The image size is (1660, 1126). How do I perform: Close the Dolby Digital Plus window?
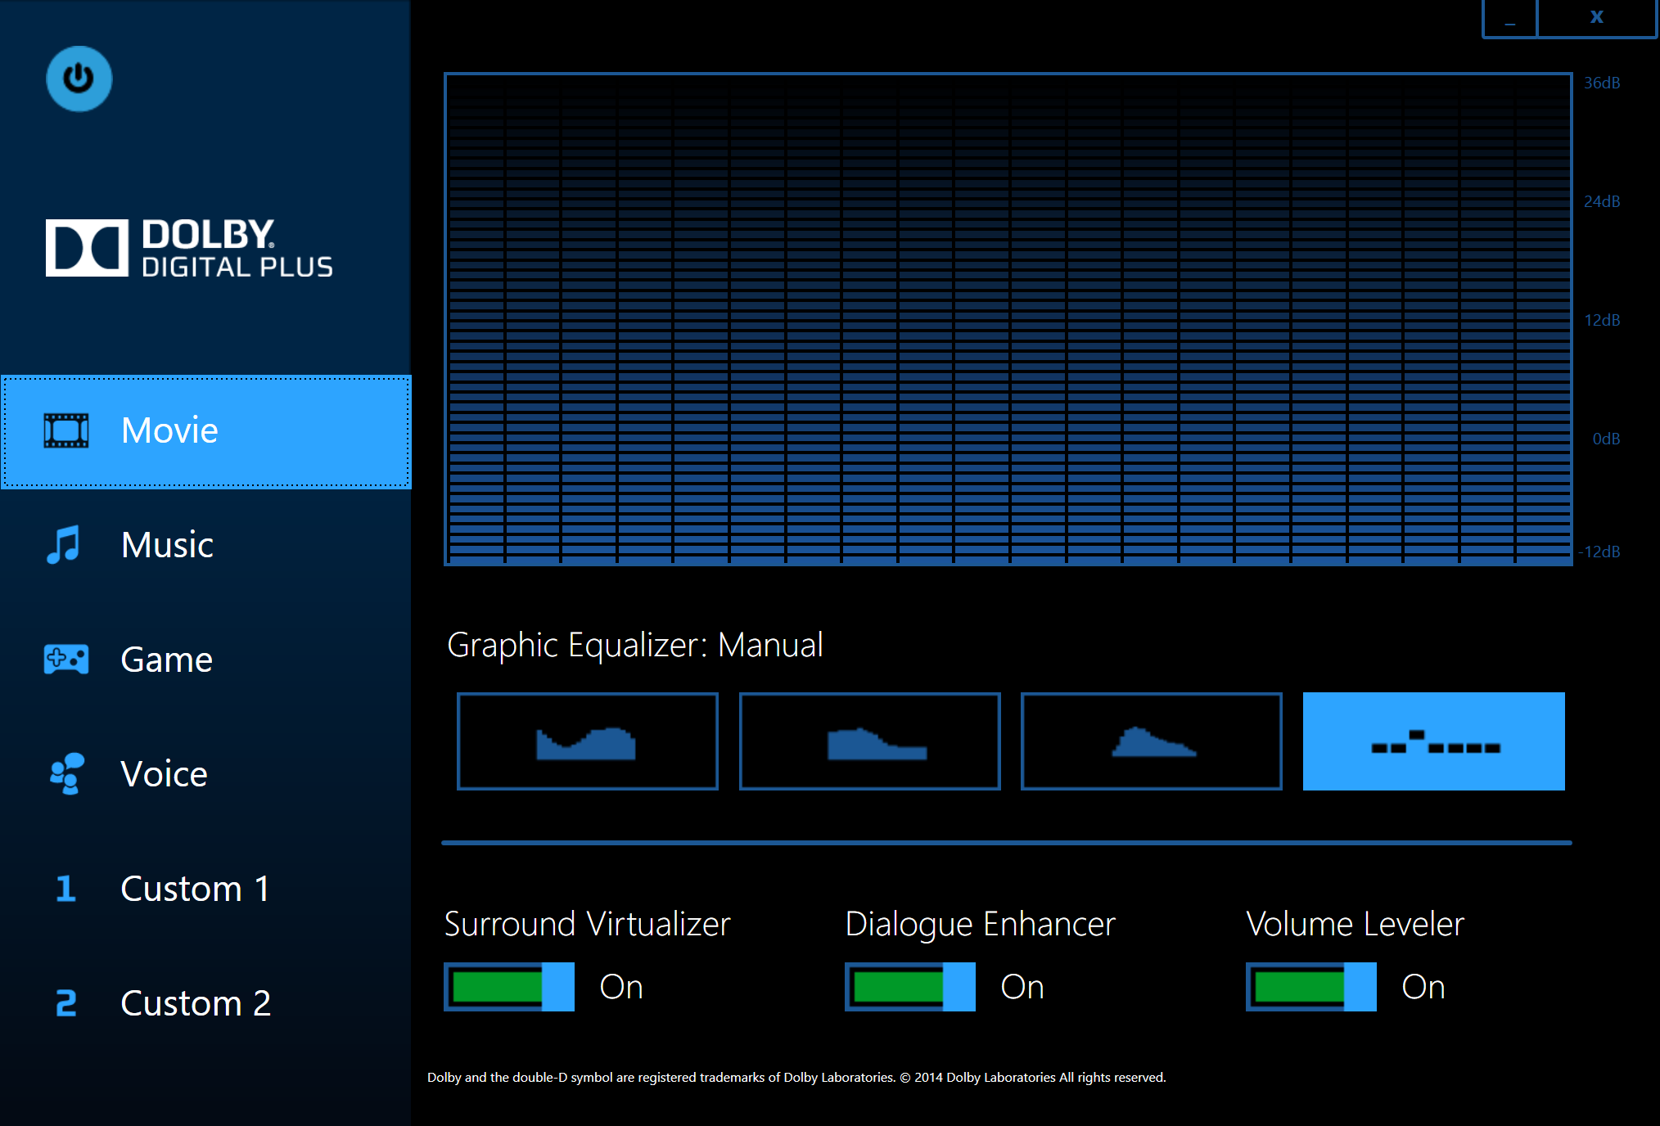coord(1597,19)
